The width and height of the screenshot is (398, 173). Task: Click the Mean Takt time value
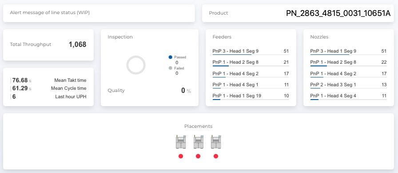(20, 80)
